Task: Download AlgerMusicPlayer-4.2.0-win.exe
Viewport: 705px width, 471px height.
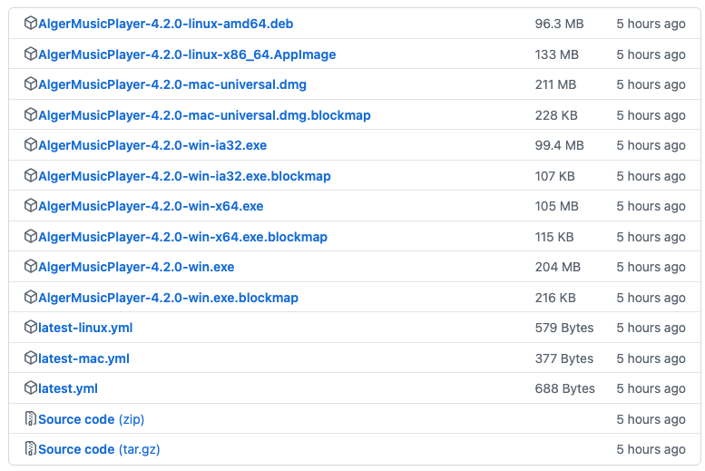Action: pyautogui.click(x=136, y=267)
